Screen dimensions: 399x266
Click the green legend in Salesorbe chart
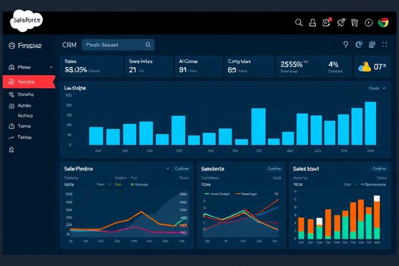[217, 194]
